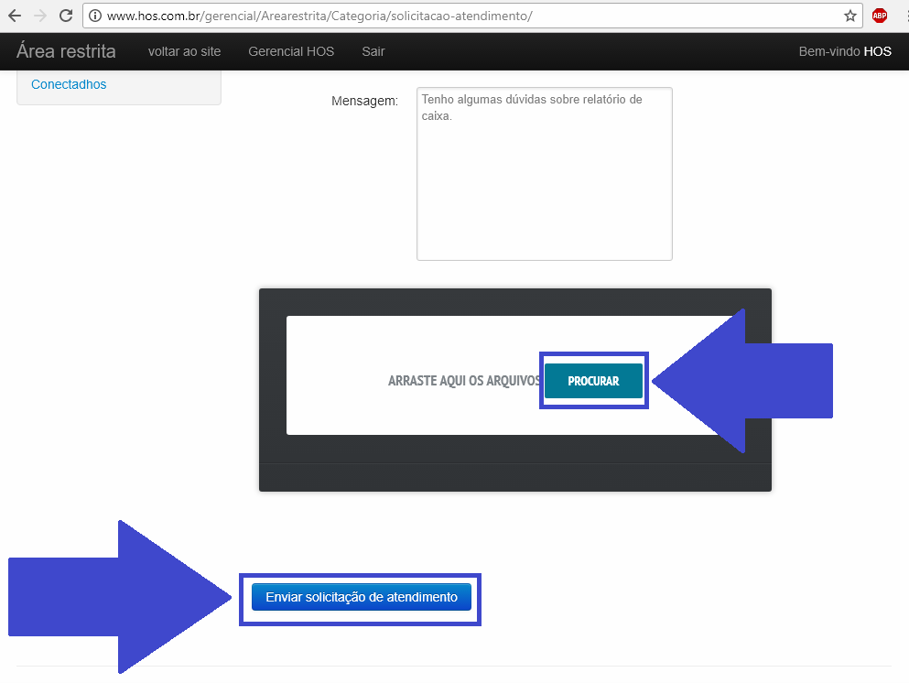Click the Mensagem field label
Screen dimensions: 909x683
(x=364, y=100)
